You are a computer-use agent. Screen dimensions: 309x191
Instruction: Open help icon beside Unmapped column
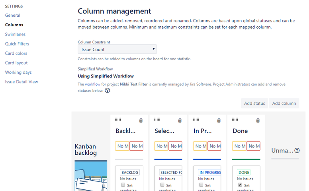tap(297, 151)
